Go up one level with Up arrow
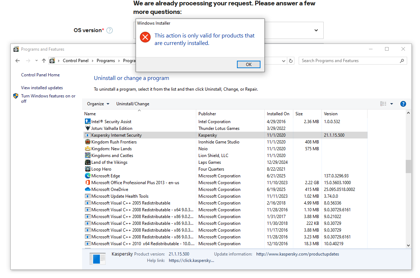The width and height of the screenshot is (420, 278). [44, 61]
